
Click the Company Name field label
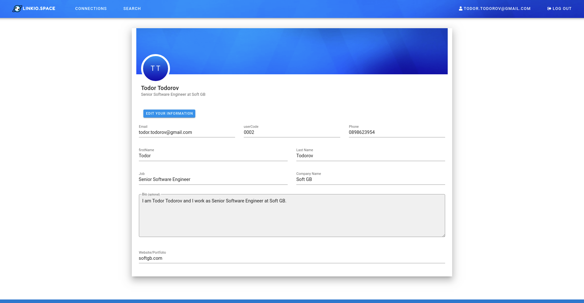(309, 174)
